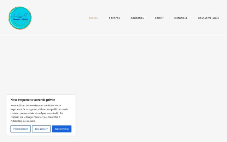Click the round turquoise site logo
The height and width of the screenshot is (142, 227).
click(20, 18)
